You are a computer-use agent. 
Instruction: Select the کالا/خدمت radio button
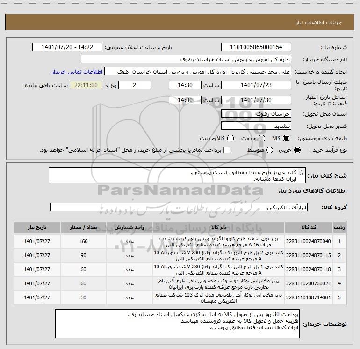(x=230, y=138)
